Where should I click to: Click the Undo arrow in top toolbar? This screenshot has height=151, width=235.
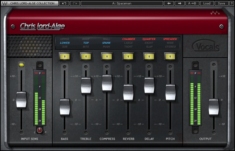pyautogui.click(x=64, y=3)
